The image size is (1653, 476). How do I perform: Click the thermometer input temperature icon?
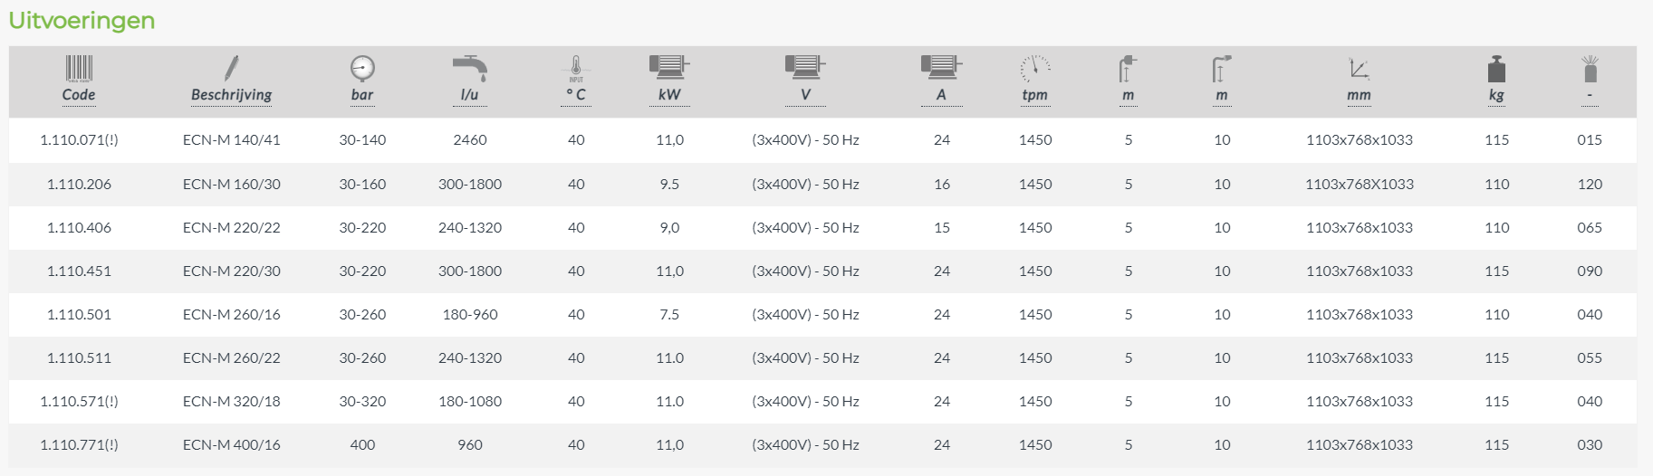pyautogui.click(x=576, y=69)
